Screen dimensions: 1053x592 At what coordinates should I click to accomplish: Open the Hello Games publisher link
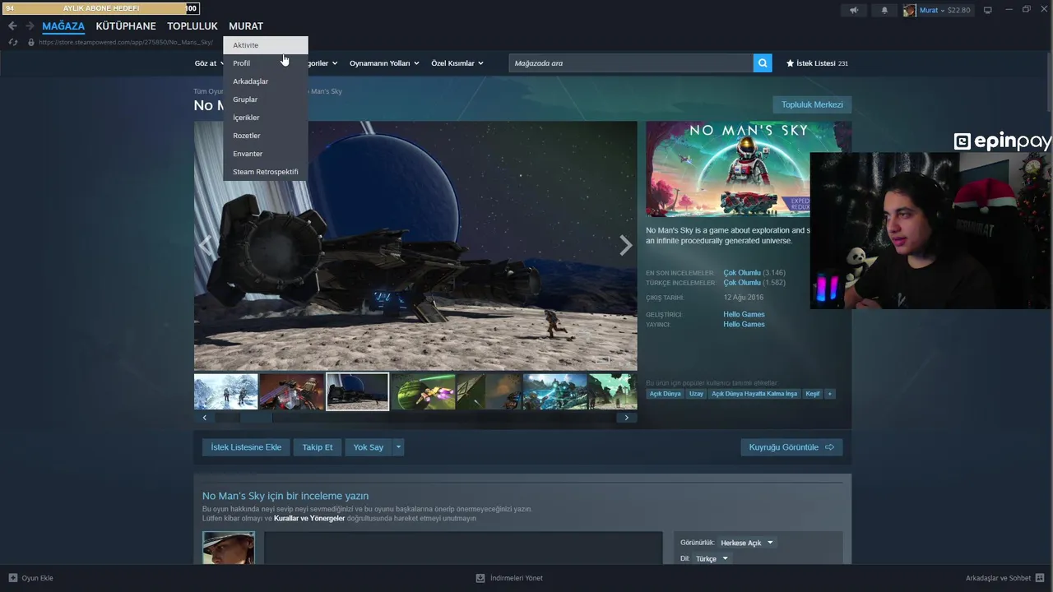coord(744,324)
